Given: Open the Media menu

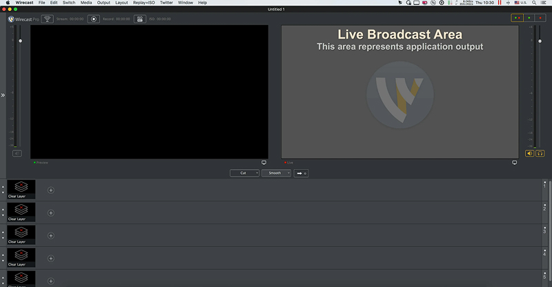Looking at the screenshot, I should [86, 3].
